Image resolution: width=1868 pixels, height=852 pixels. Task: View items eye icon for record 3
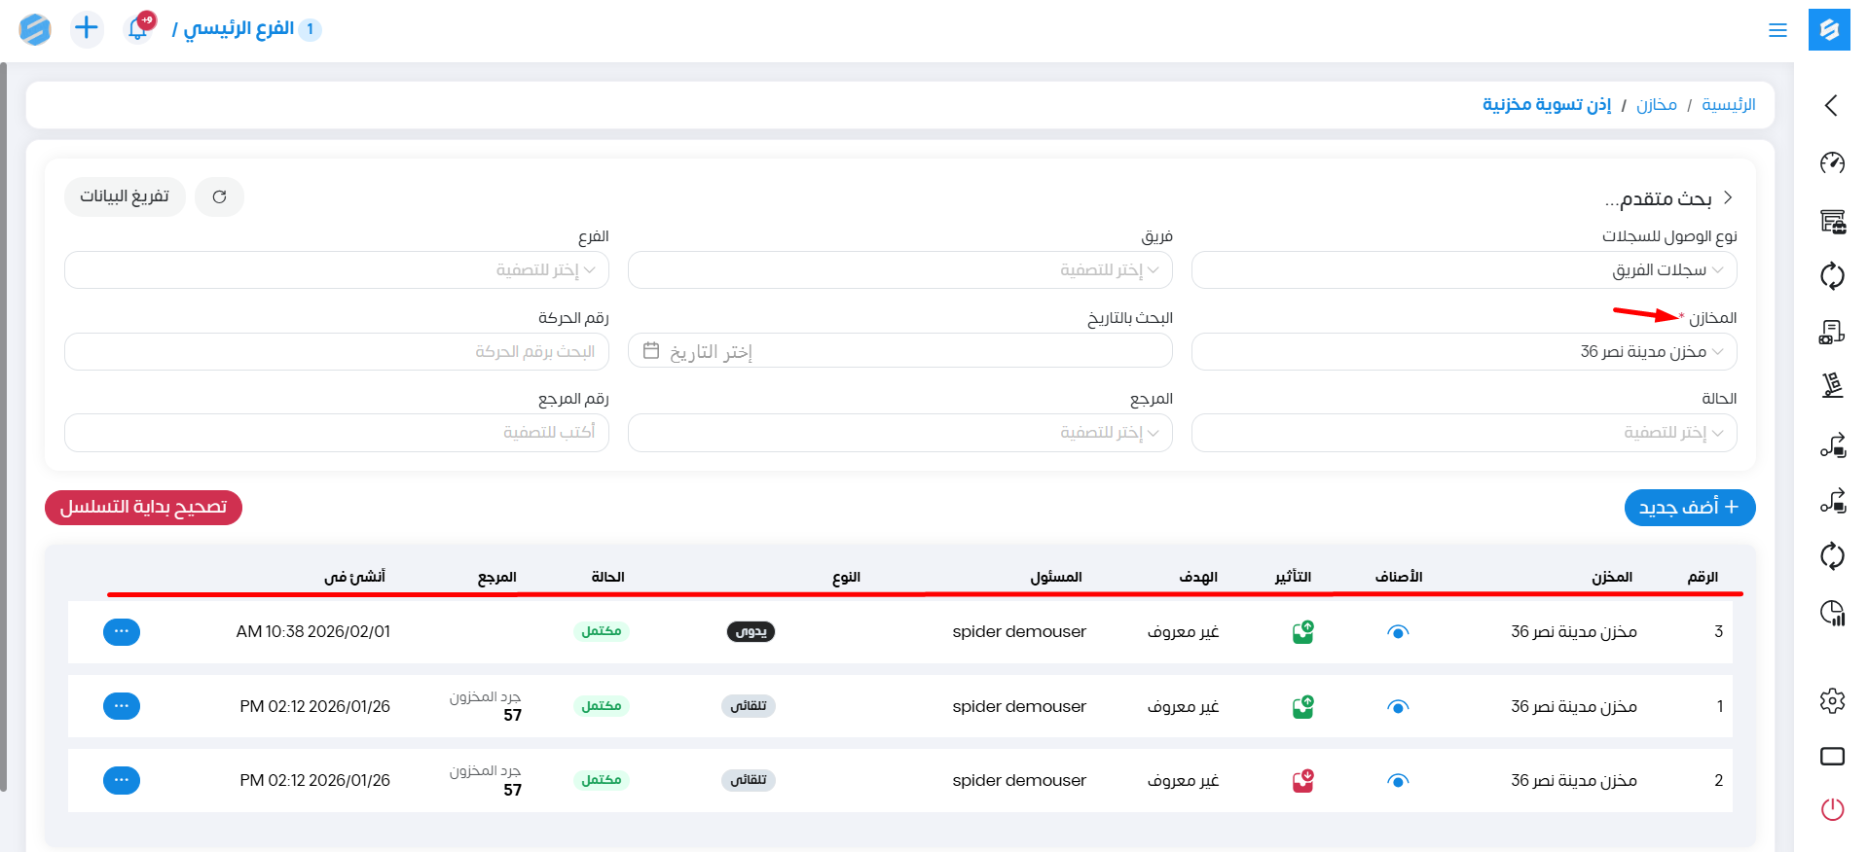tap(1398, 632)
